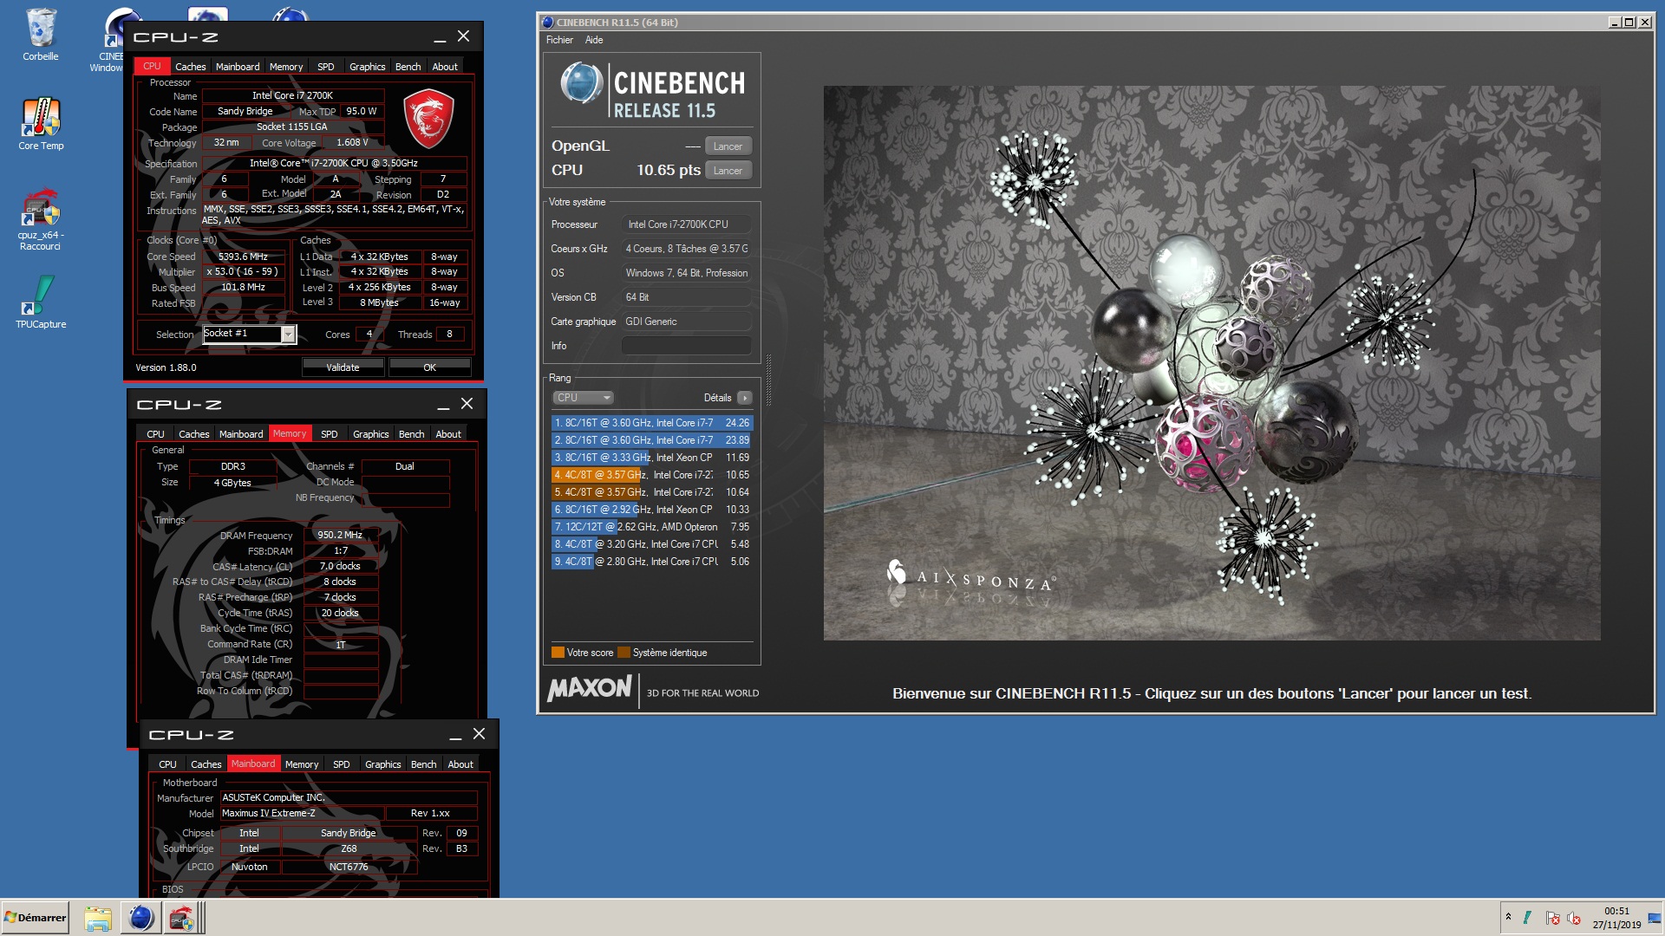Image resolution: width=1665 pixels, height=936 pixels.
Task: Select the ranking row scoring 10.64
Action: [652, 492]
